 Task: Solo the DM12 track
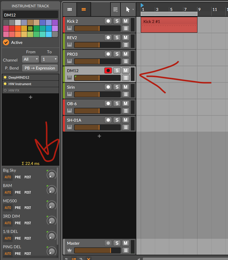(117, 71)
